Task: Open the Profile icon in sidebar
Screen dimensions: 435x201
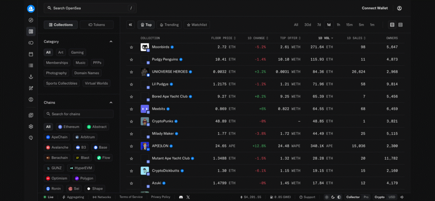Action: 31,99
